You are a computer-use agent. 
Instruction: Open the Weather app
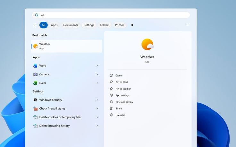pyautogui.click(x=119, y=75)
